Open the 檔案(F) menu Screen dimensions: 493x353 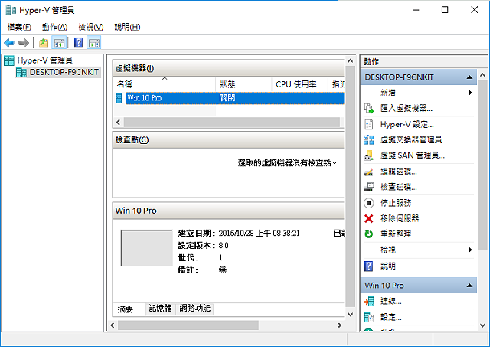pos(19,27)
